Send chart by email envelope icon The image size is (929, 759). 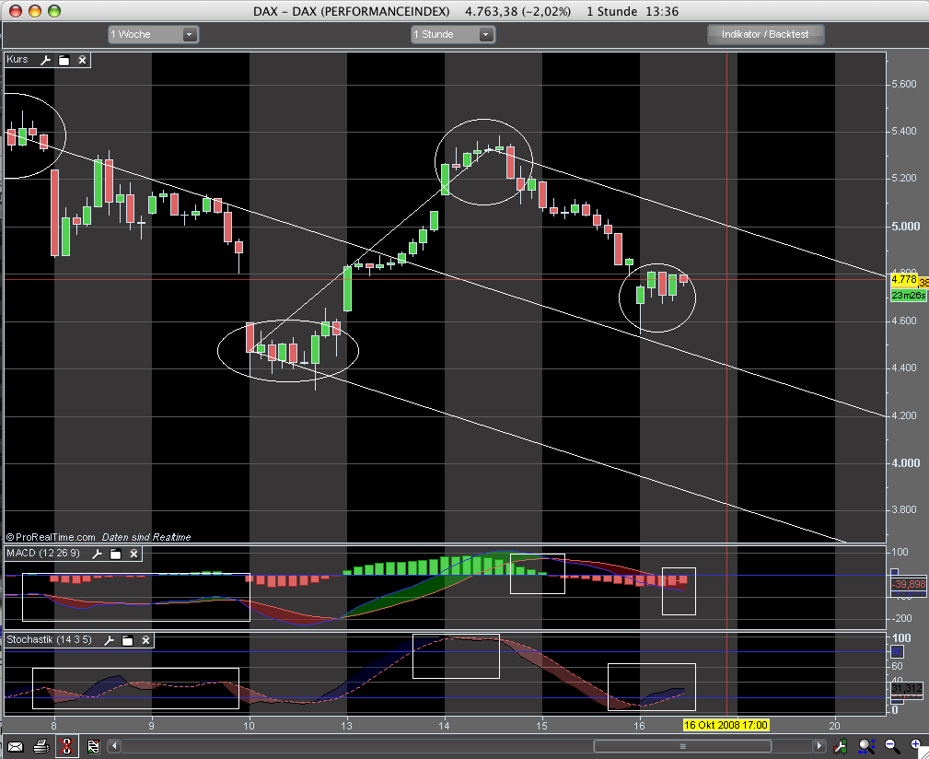click(15, 746)
